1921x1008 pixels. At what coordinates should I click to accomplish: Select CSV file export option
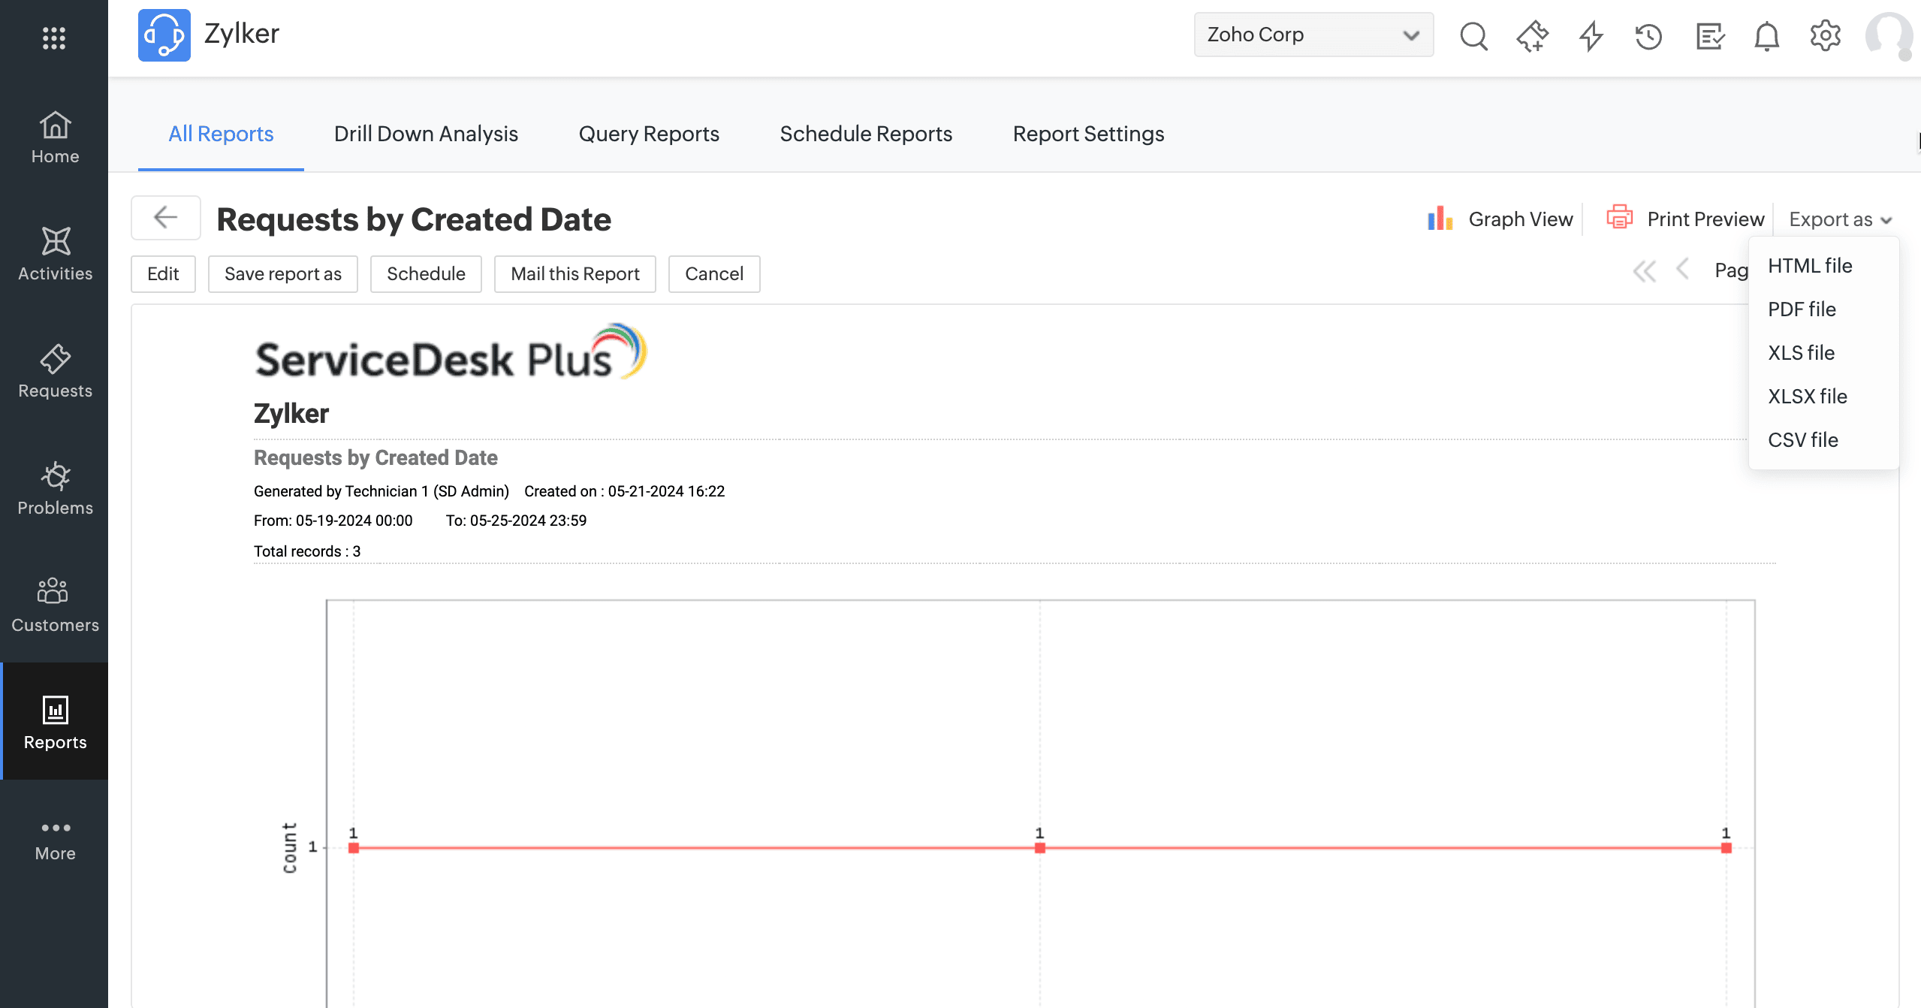[x=1802, y=440]
